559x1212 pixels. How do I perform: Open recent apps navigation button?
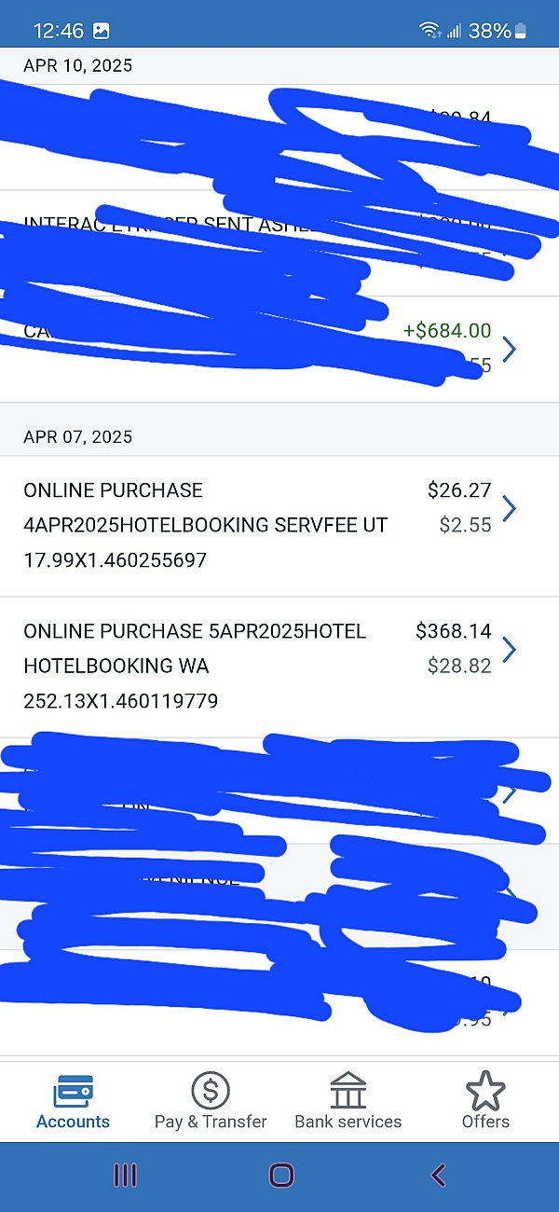click(125, 1175)
